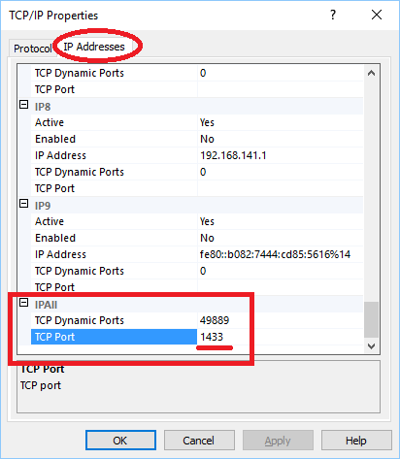Screen dimensions: 400x459
Task: Collapse the IPAll section
Action: point(24,303)
